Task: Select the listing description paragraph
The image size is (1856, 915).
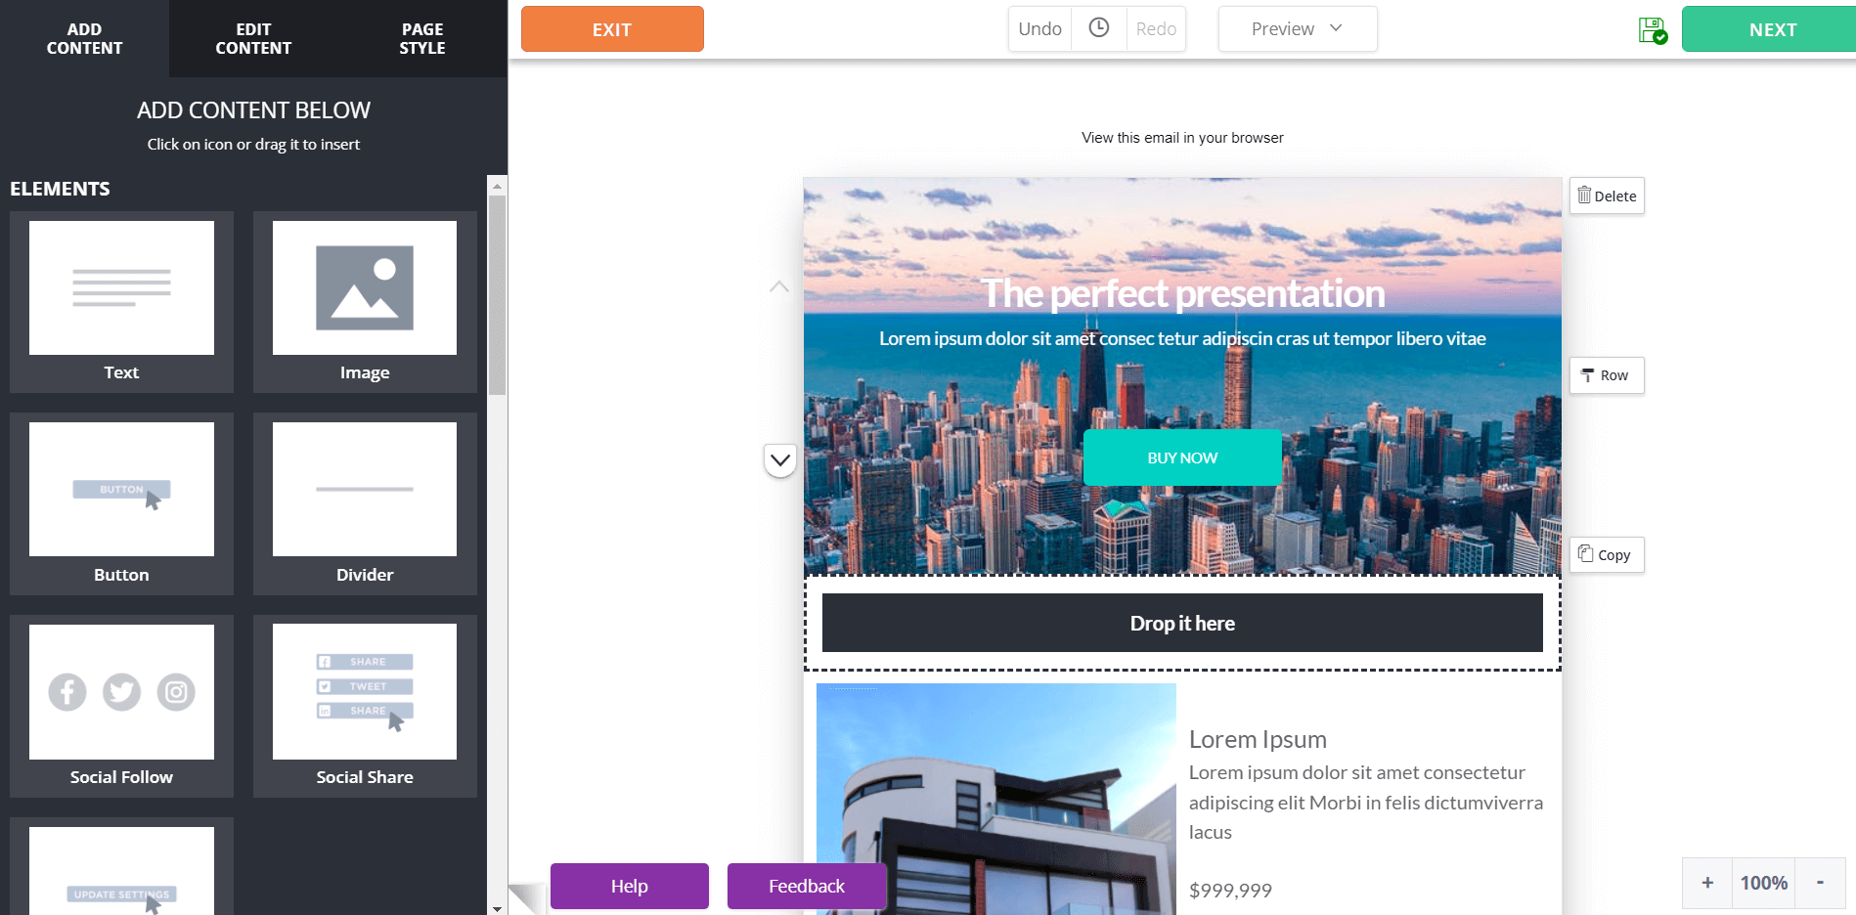Action: (x=1366, y=803)
